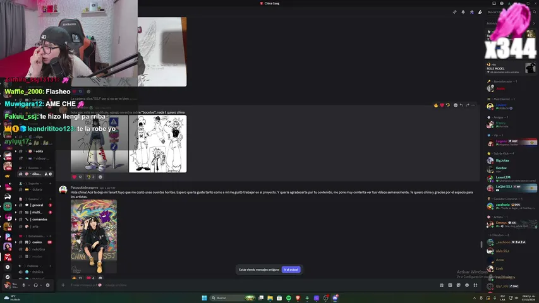The image size is (539, 303).
Task: Open the black and white sketch image
Action: tap(158, 144)
